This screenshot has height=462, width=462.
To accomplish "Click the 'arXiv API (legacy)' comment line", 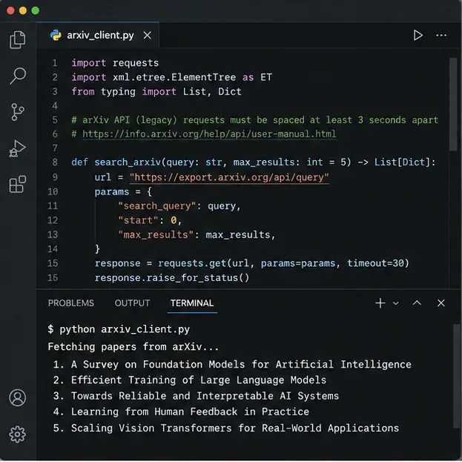I will (x=255, y=120).
